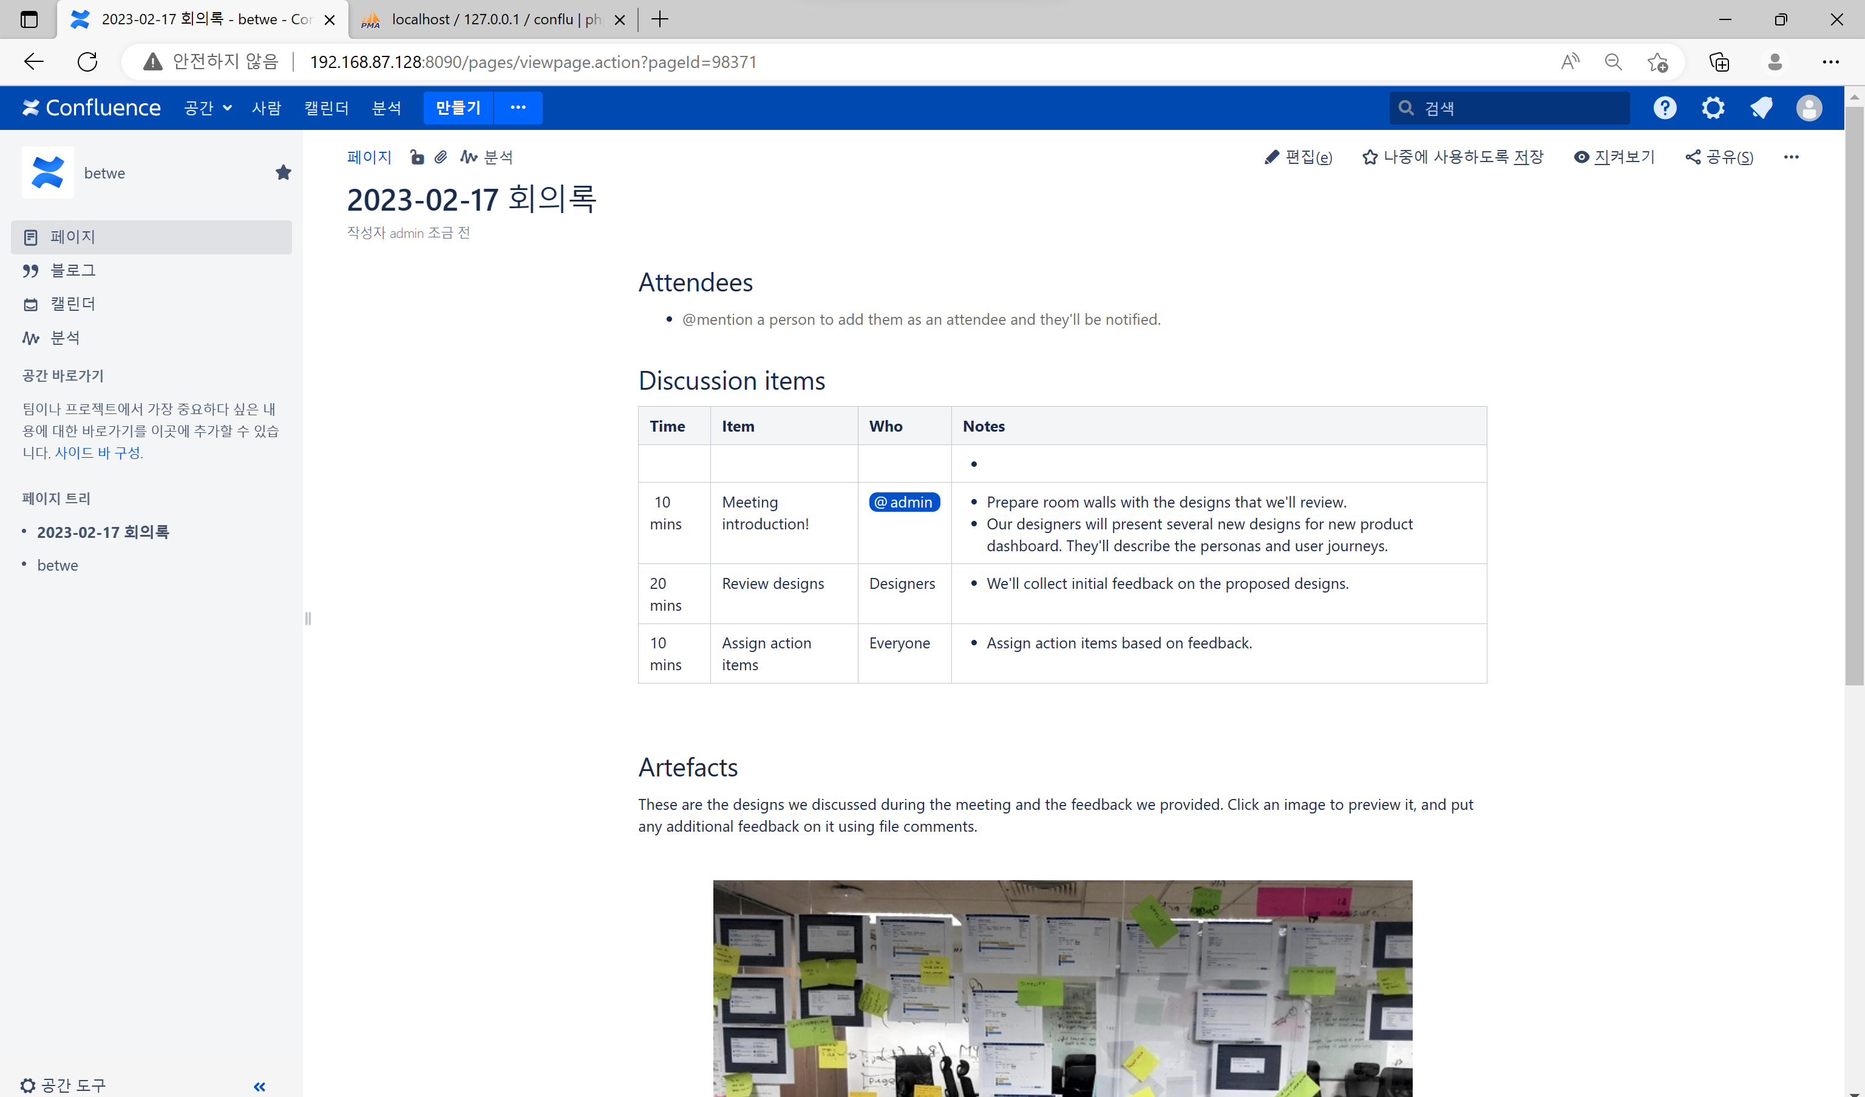This screenshot has height=1097, width=1865.
Task: Click the page restrictions padlock icon
Action: [416, 157]
